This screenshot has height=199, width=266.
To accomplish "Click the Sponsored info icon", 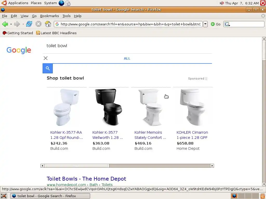I will (x=206, y=79).
